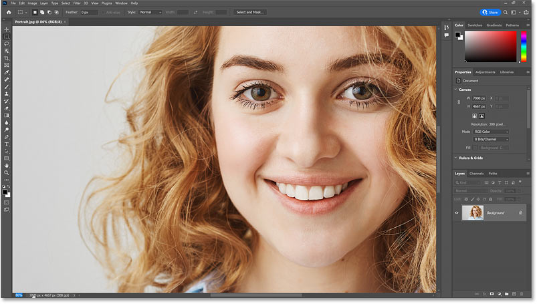This screenshot has height=304, width=537.
Task: Click the Feather input field
Action: coord(90,12)
